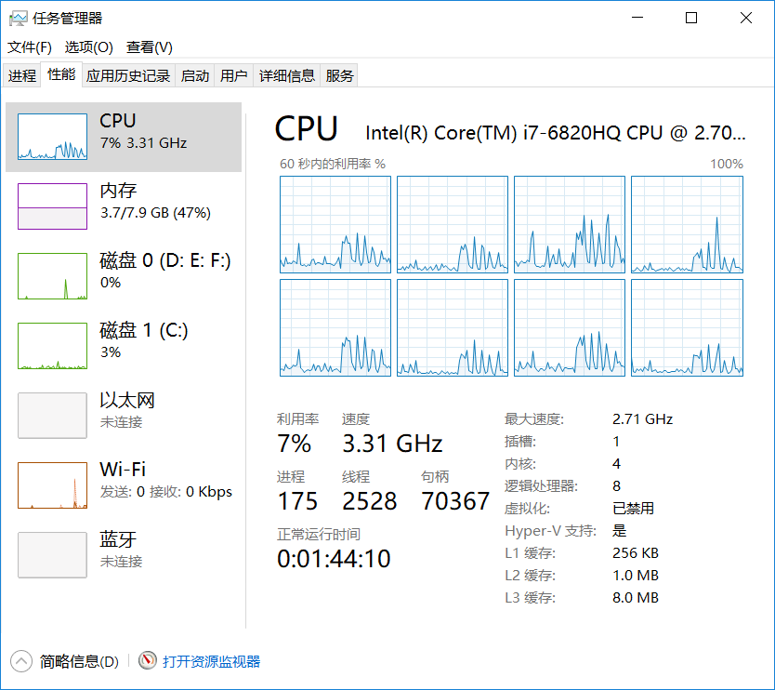
Task: Open the Resource Monitor icon
Action: pyautogui.click(x=148, y=661)
